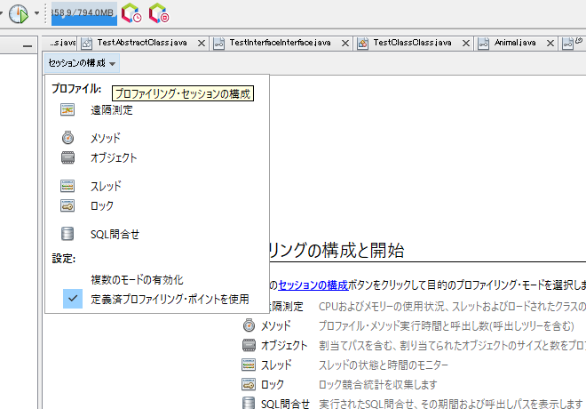Click the 遠隔測定 telemetry chart icon in menu

point(67,109)
